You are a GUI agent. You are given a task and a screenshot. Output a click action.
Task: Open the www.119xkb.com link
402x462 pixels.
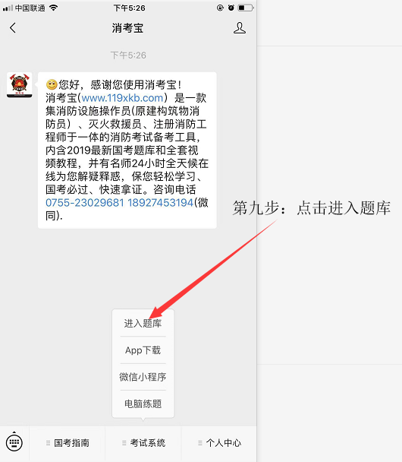click(122, 98)
